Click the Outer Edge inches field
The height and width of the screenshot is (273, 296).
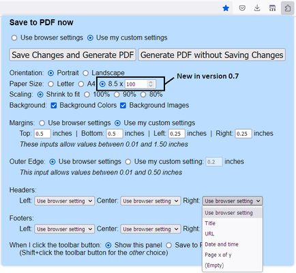pyautogui.click(x=214, y=162)
